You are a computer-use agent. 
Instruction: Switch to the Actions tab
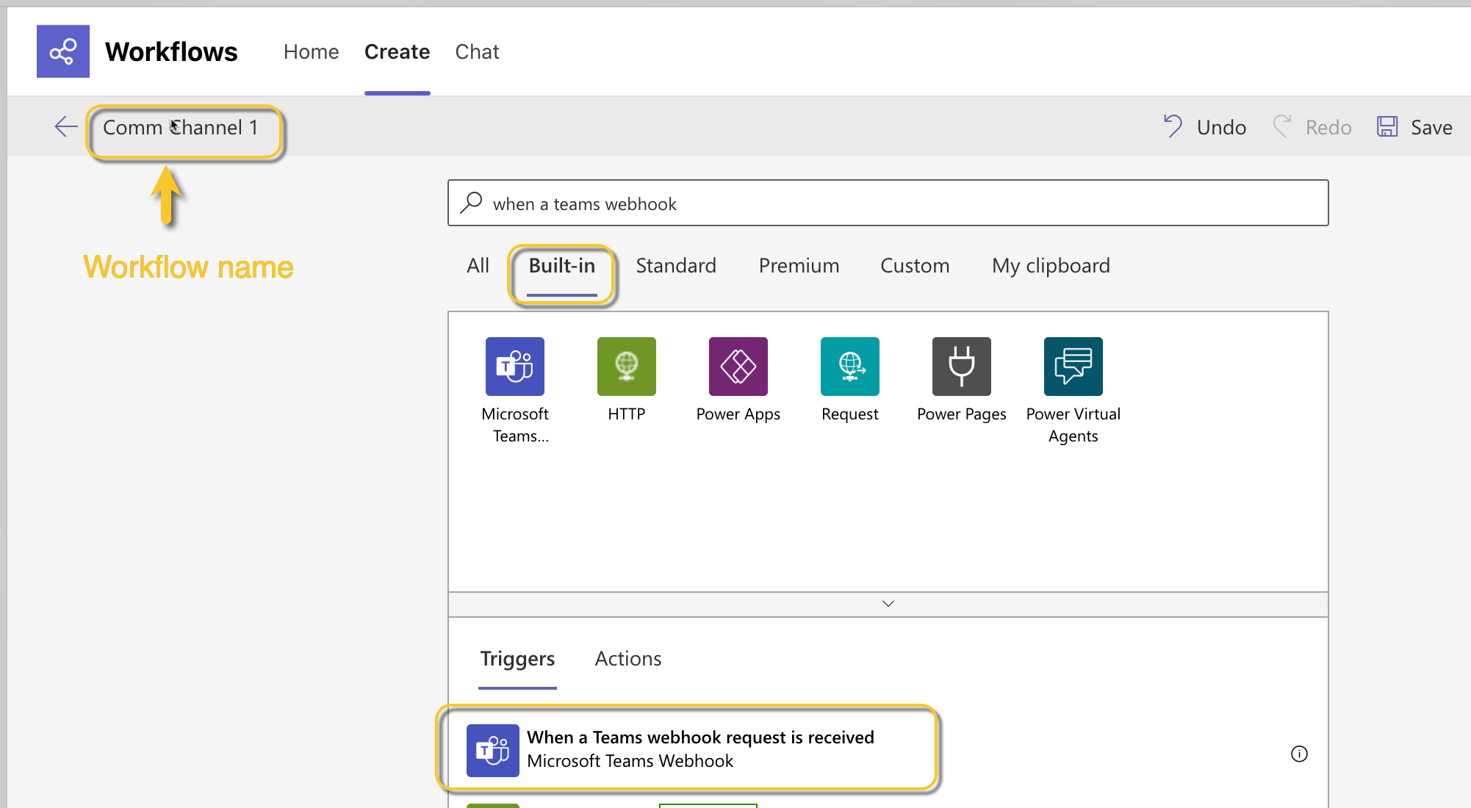pyautogui.click(x=628, y=659)
